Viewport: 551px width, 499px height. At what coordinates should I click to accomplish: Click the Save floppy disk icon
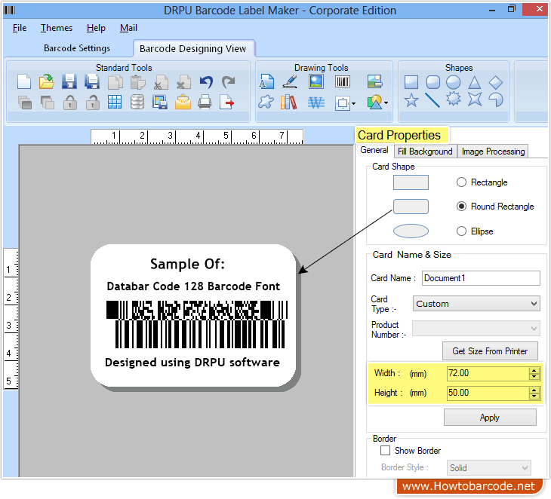click(69, 82)
